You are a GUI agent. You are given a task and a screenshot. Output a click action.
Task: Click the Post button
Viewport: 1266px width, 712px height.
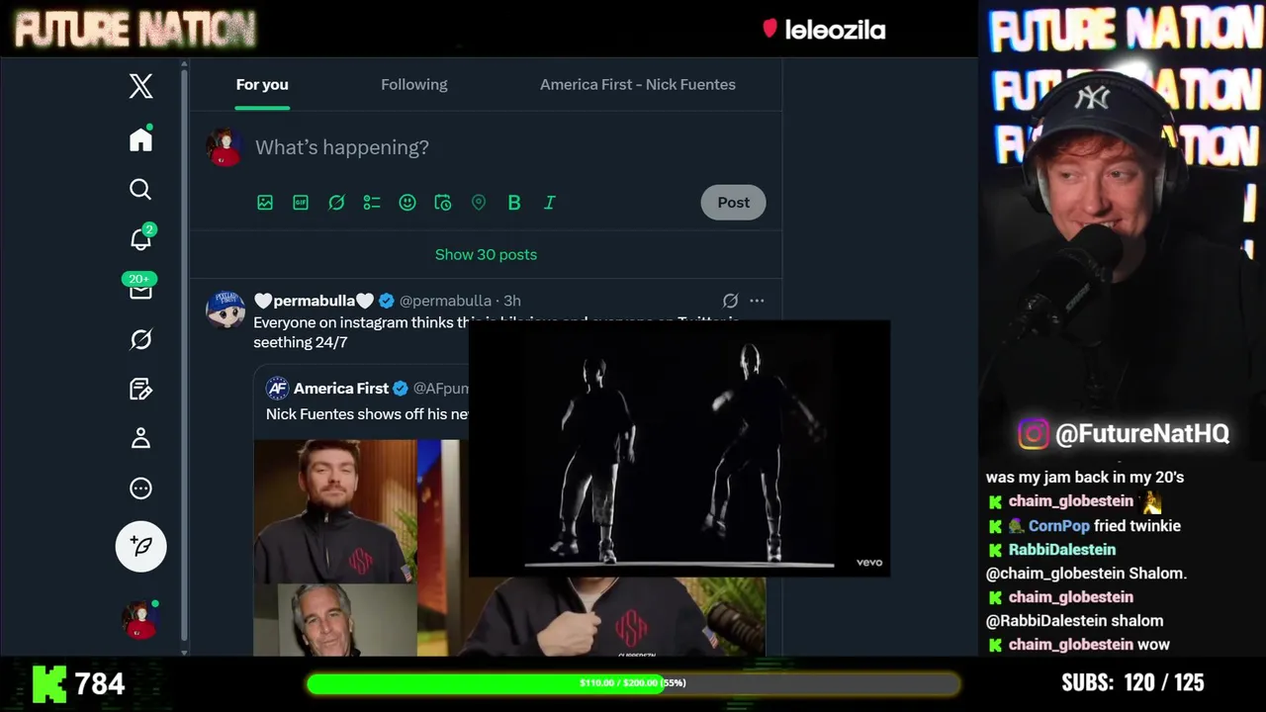733,202
